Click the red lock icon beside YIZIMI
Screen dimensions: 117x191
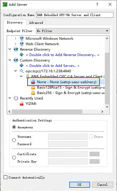[22, 104]
